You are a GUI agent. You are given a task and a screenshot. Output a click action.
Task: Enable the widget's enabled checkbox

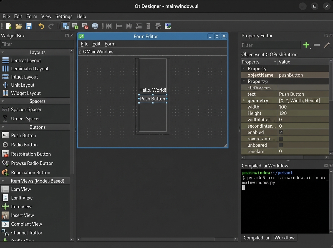tap(281, 132)
